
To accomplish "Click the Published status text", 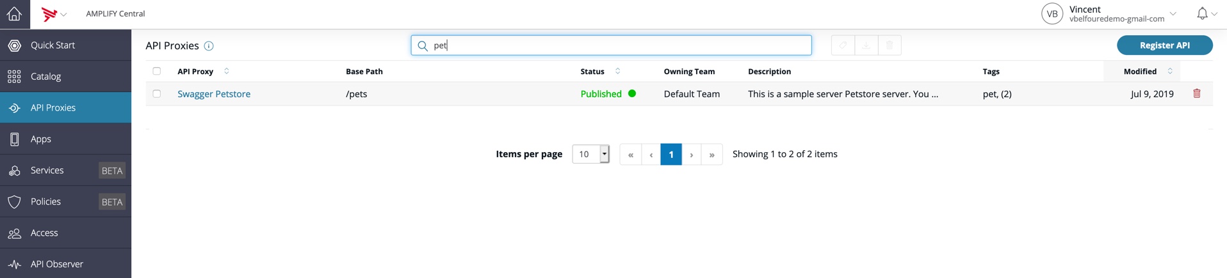I will point(601,94).
